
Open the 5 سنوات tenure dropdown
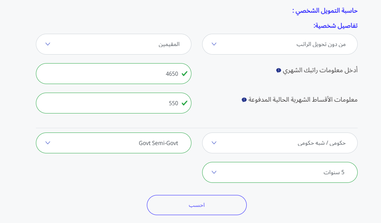280,172
